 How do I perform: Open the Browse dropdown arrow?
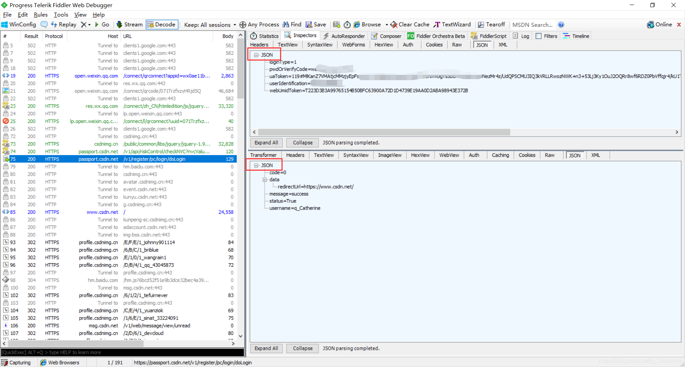387,25
